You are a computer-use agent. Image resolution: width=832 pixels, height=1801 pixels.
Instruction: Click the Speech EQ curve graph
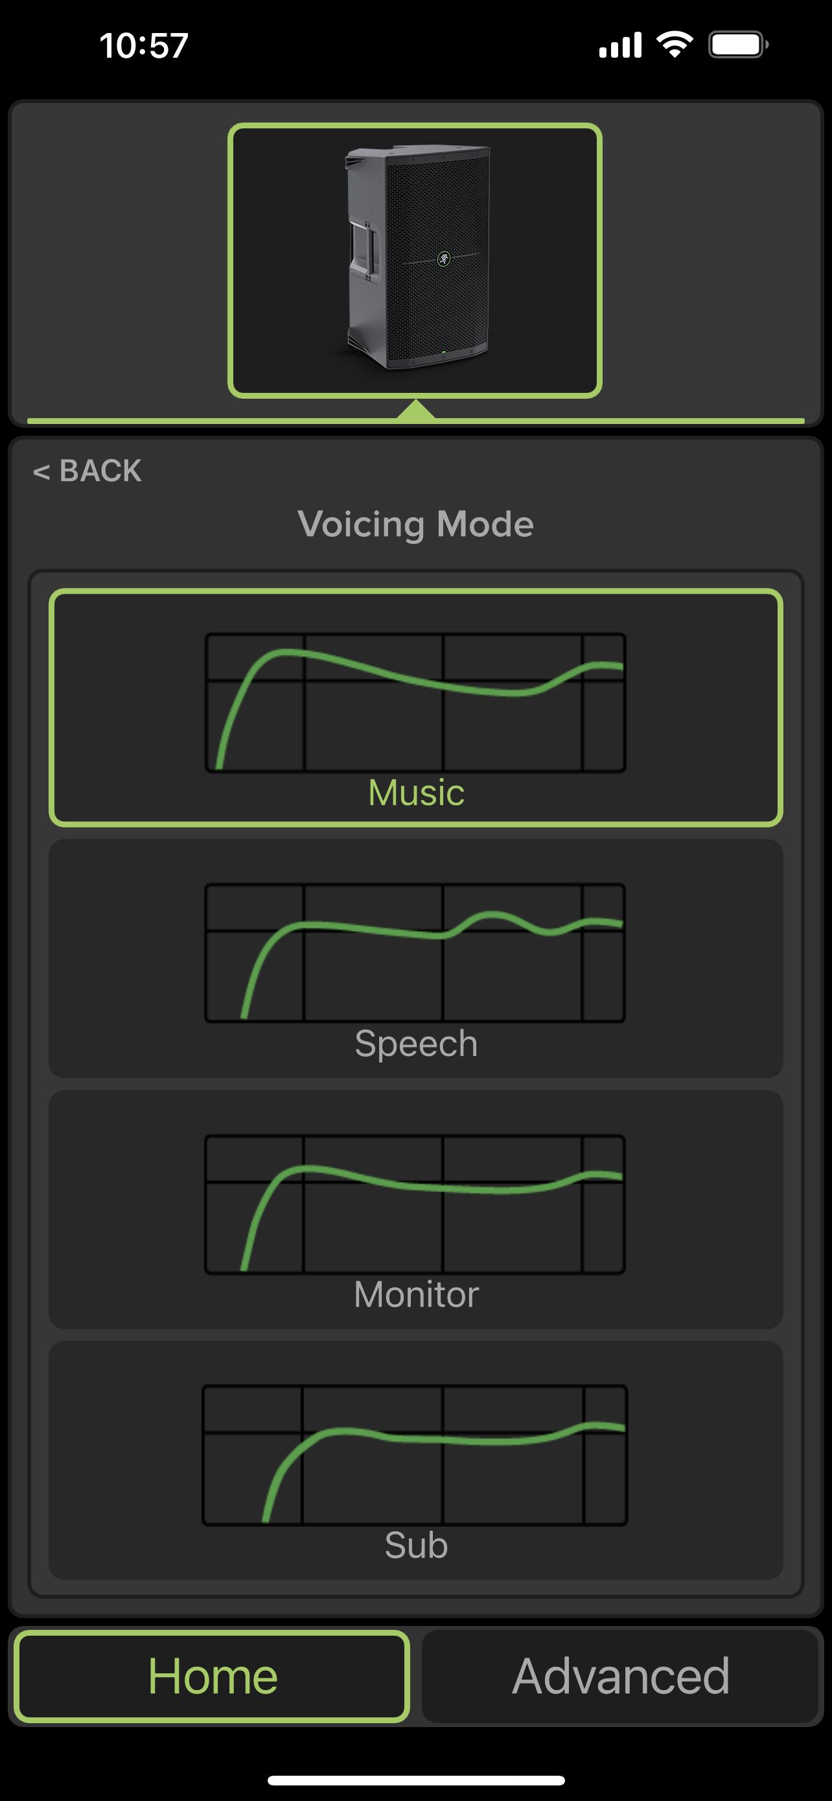pyautogui.click(x=415, y=953)
